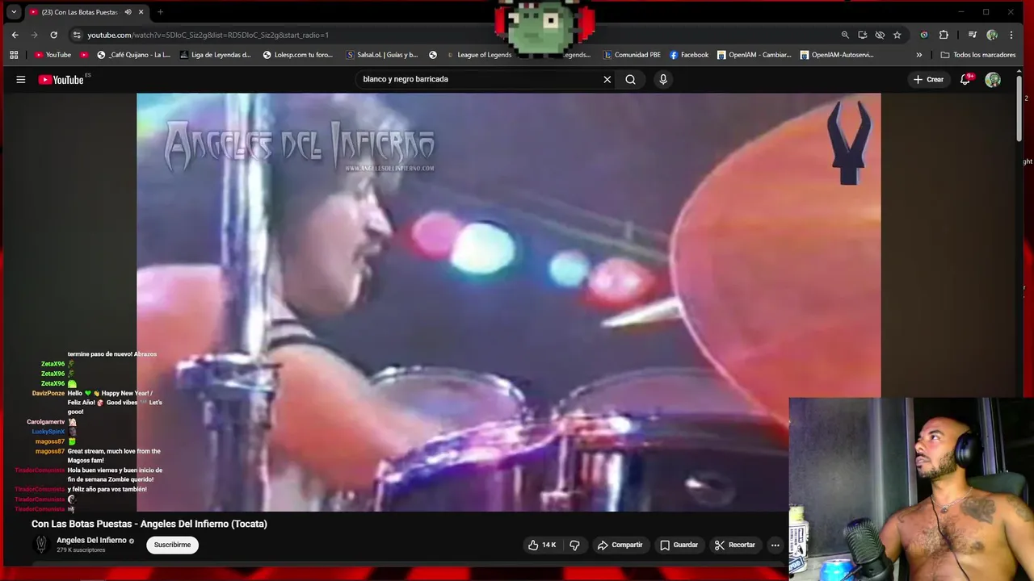Open Comunidad PBE bookmark
1034x581 pixels.
coord(631,55)
